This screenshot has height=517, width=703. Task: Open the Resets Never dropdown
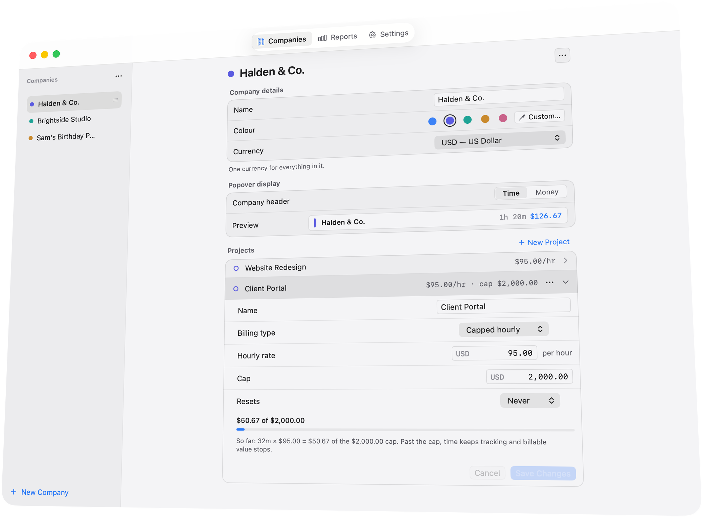530,401
